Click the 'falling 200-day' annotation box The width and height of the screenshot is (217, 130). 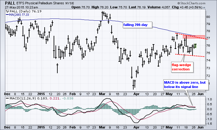pyautogui.click(x=137, y=25)
